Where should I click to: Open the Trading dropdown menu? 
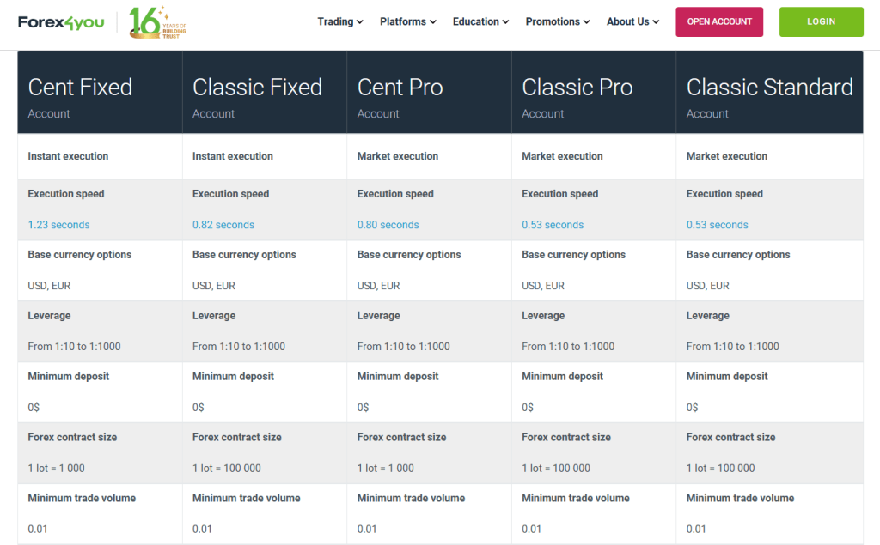point(340,21)
